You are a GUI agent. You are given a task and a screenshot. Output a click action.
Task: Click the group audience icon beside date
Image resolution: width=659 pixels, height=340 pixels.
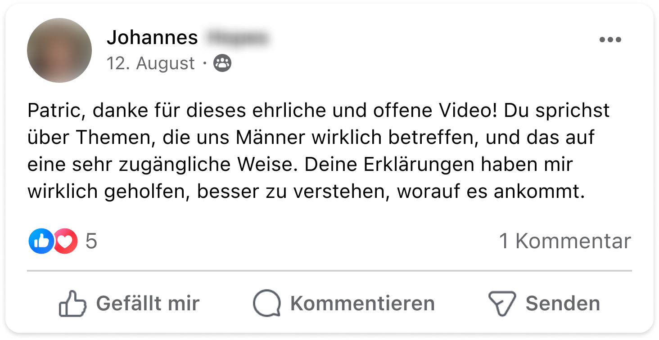click(222, 63)
